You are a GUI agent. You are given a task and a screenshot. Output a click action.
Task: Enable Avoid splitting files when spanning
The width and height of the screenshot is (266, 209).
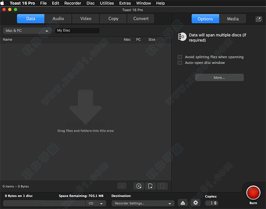pos(180,57)
